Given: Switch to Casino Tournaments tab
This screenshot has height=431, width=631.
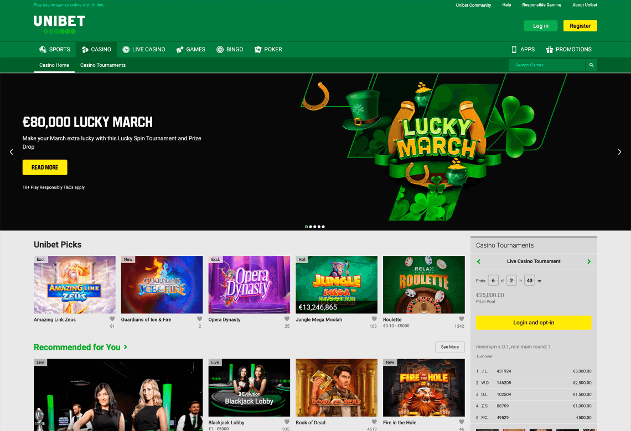Looking at the screenshot, I should tap(103, 65).
